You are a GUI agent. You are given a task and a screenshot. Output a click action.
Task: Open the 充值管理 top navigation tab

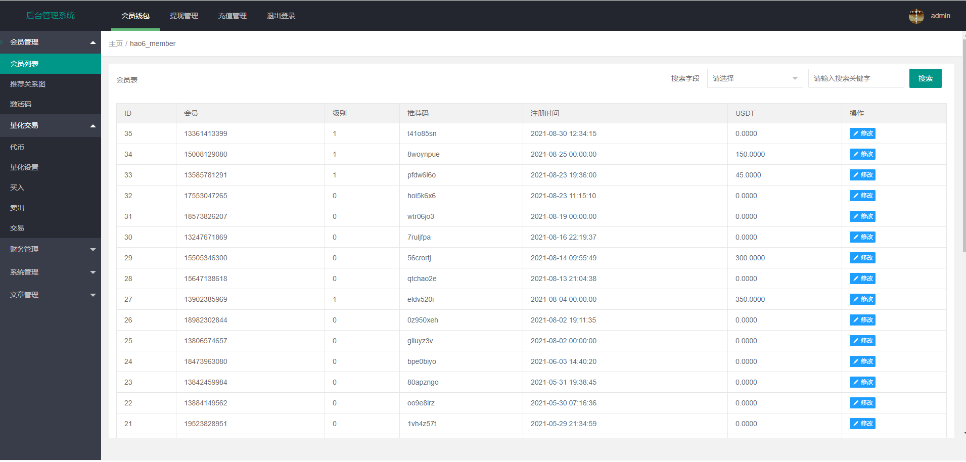232,16
